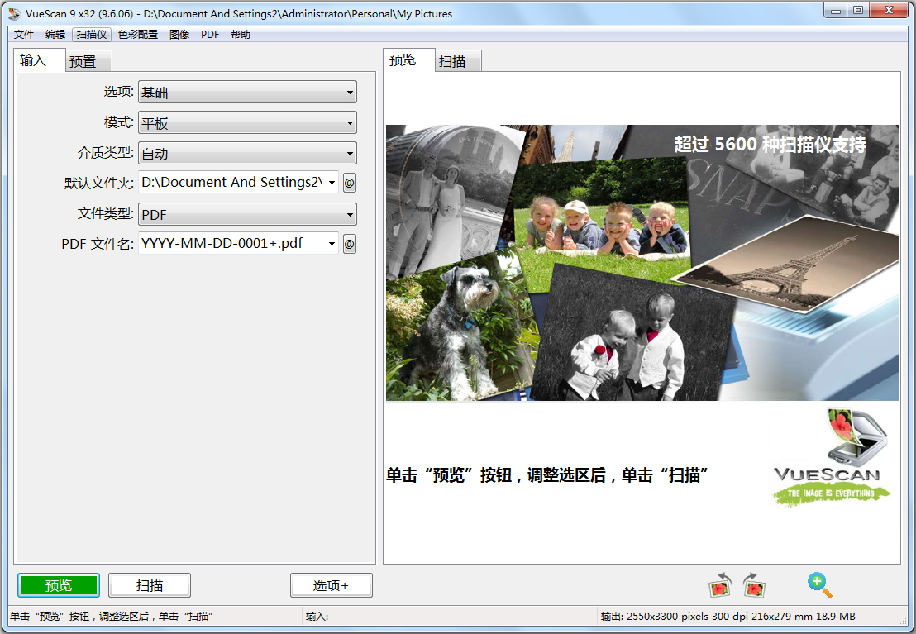Click the @ button beside 默认文件夹
Screen dimensions: 916x634
(350, 183)
